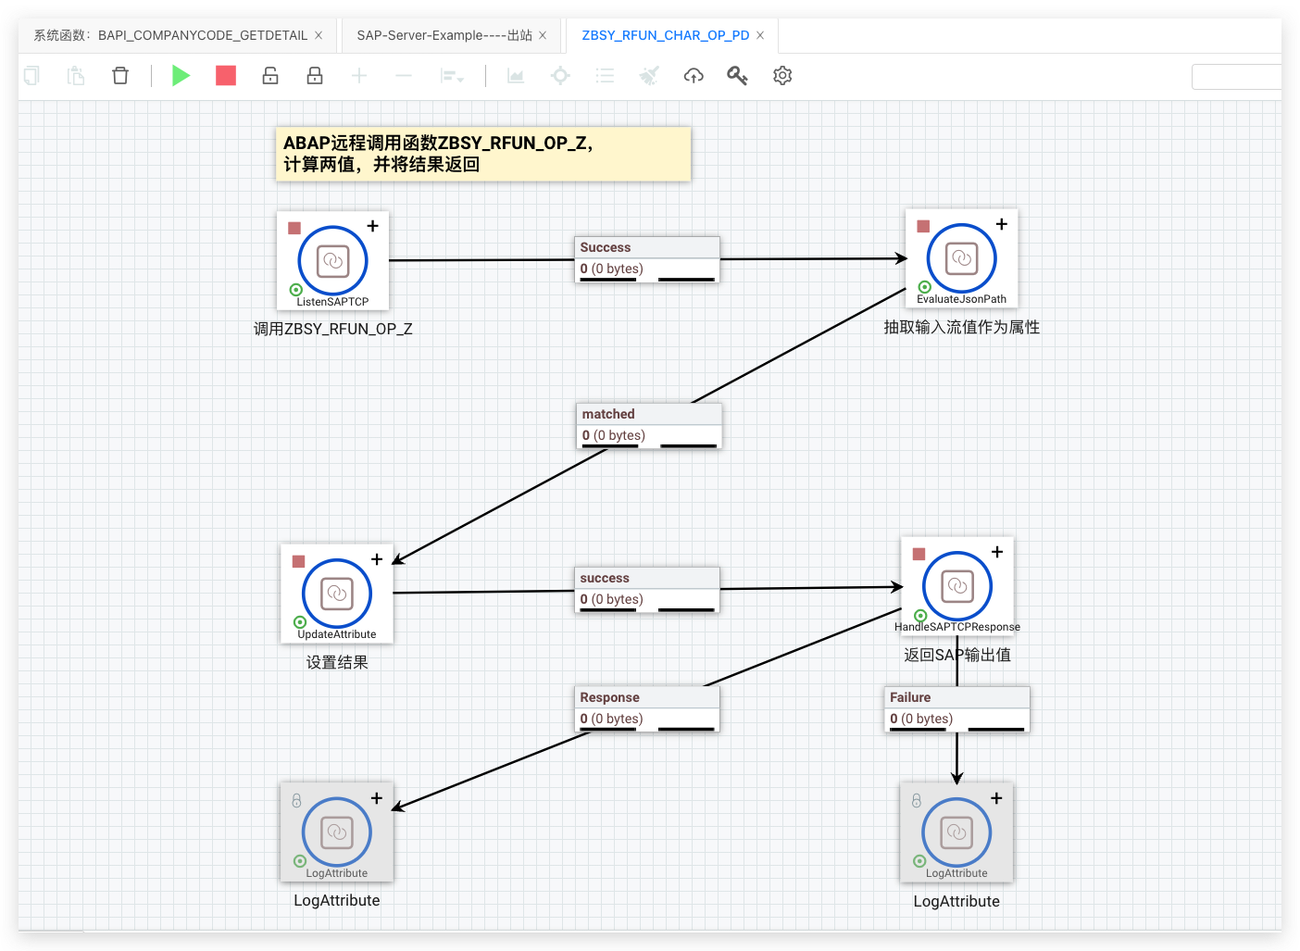Click plus on right LogAttribute node

pyautogui.click(x=996, y=798)
